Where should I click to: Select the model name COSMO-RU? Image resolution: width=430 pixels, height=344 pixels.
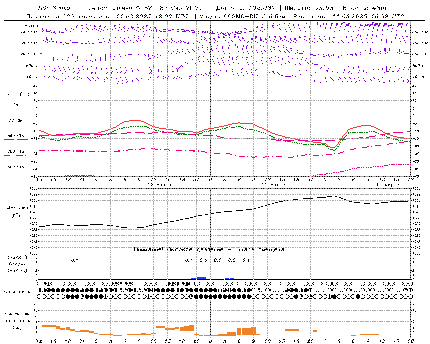point(241,16)
